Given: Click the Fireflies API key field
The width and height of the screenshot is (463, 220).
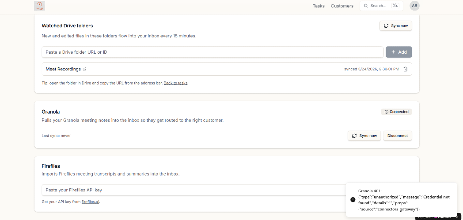Looking at the screenshot, I should (x=194, y=190).
